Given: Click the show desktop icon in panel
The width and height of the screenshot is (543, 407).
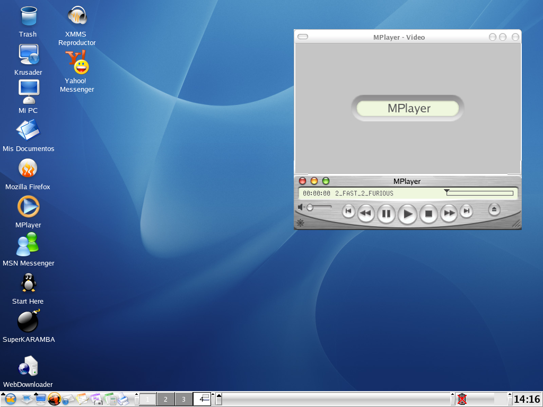Looking at the screenshot, I should (x=27, y=400).
